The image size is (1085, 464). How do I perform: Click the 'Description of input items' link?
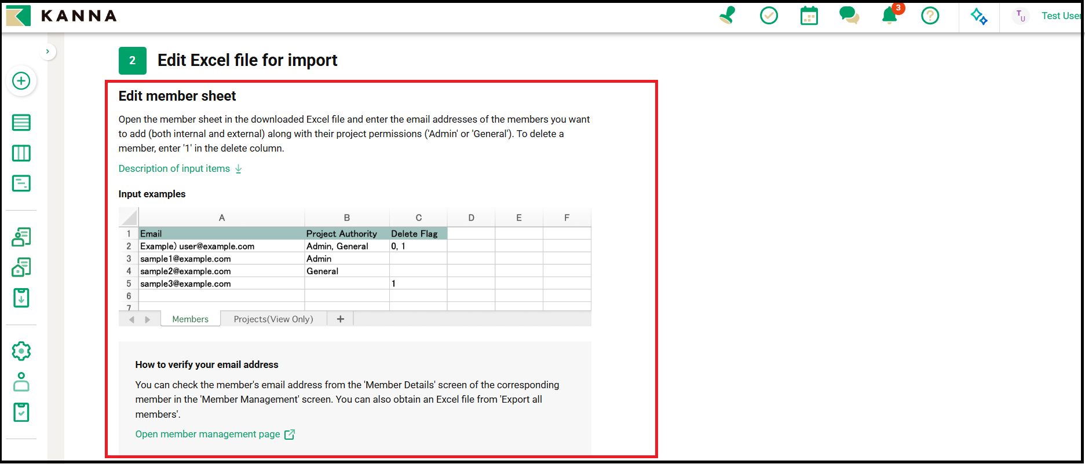point(174,168)
